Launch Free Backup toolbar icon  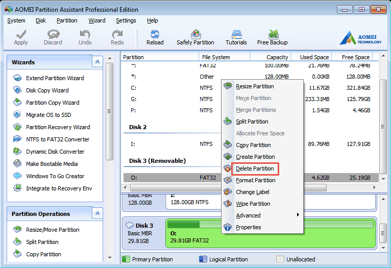tap(273, 34)
